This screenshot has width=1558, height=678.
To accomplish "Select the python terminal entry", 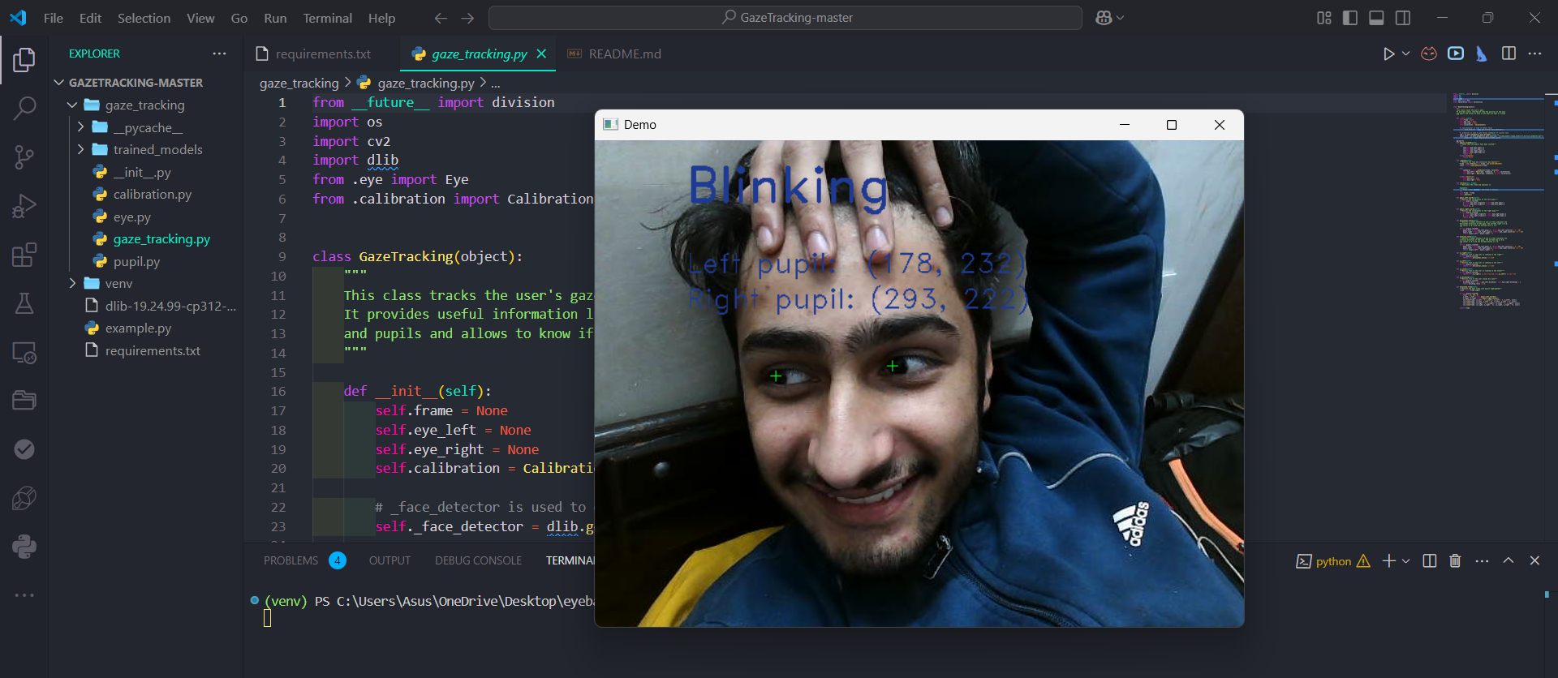I will (x=1333, y=561).
